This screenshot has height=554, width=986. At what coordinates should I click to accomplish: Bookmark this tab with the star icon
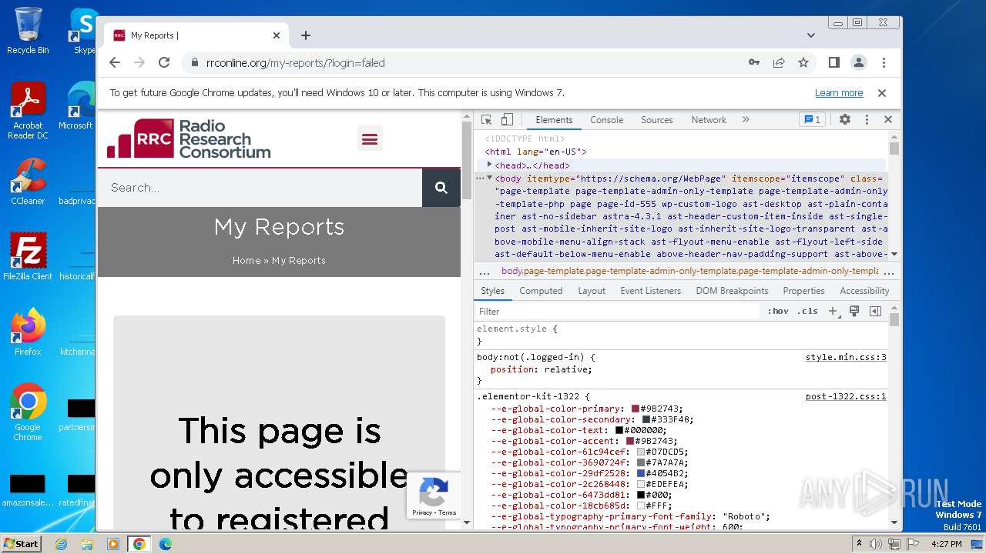coord(803,62)
